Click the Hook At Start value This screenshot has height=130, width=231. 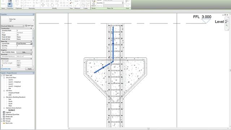click(24, 37)
